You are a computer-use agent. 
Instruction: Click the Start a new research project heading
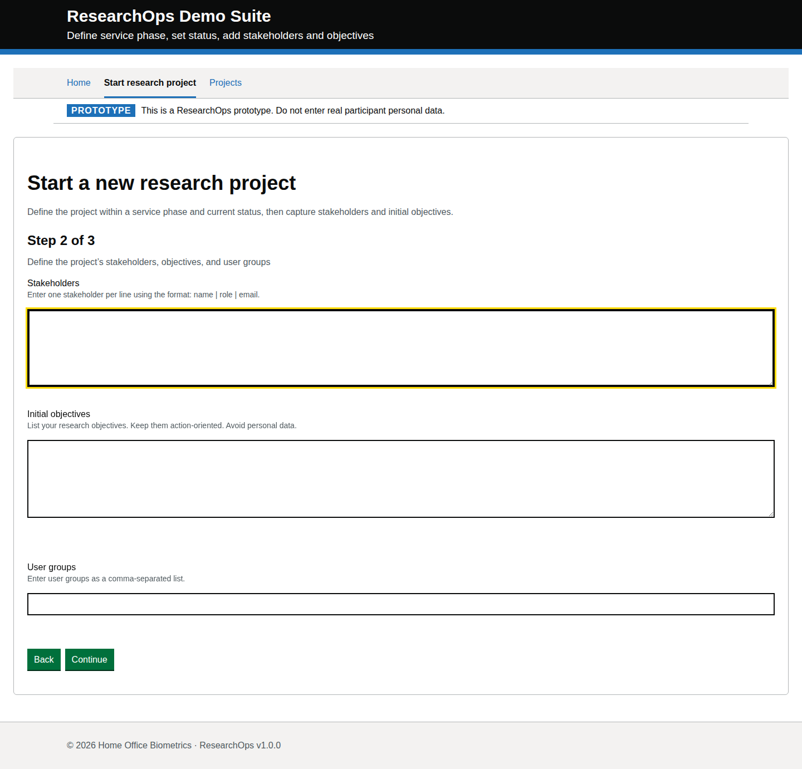[x=162, y=183]
